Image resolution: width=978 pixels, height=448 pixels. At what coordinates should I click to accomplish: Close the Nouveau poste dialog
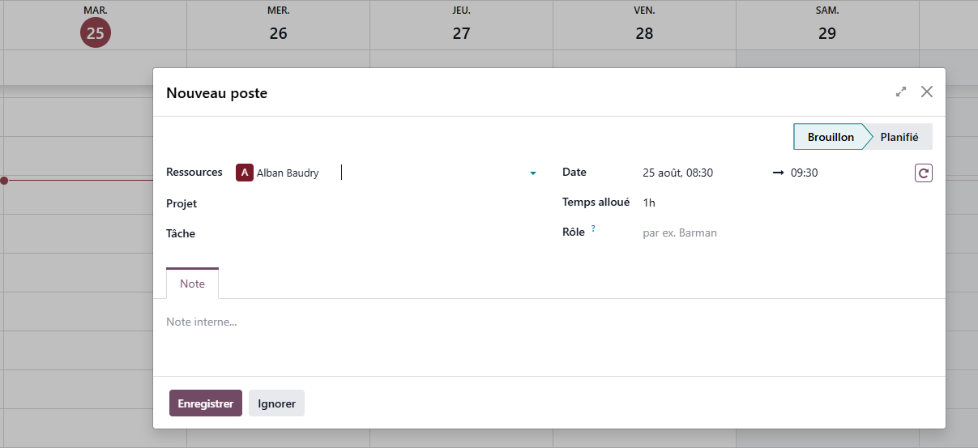[x=927, y=92]
